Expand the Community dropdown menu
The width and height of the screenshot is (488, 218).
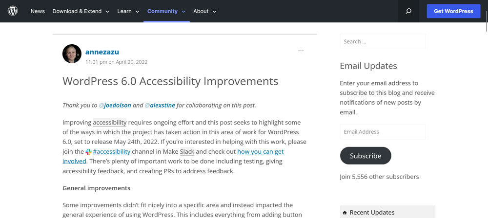tap(166, 11)
